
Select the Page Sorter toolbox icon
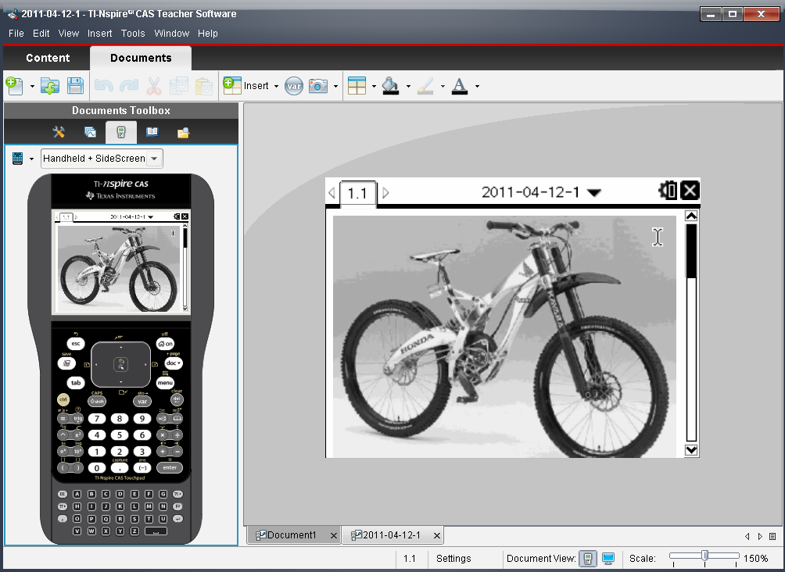(x=90, y=132)
